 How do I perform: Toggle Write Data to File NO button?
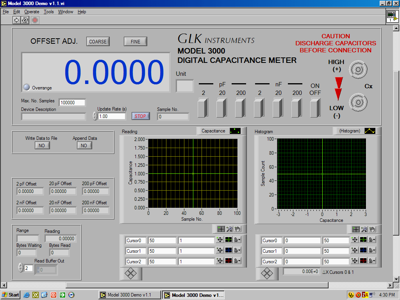tap(42, 145)
